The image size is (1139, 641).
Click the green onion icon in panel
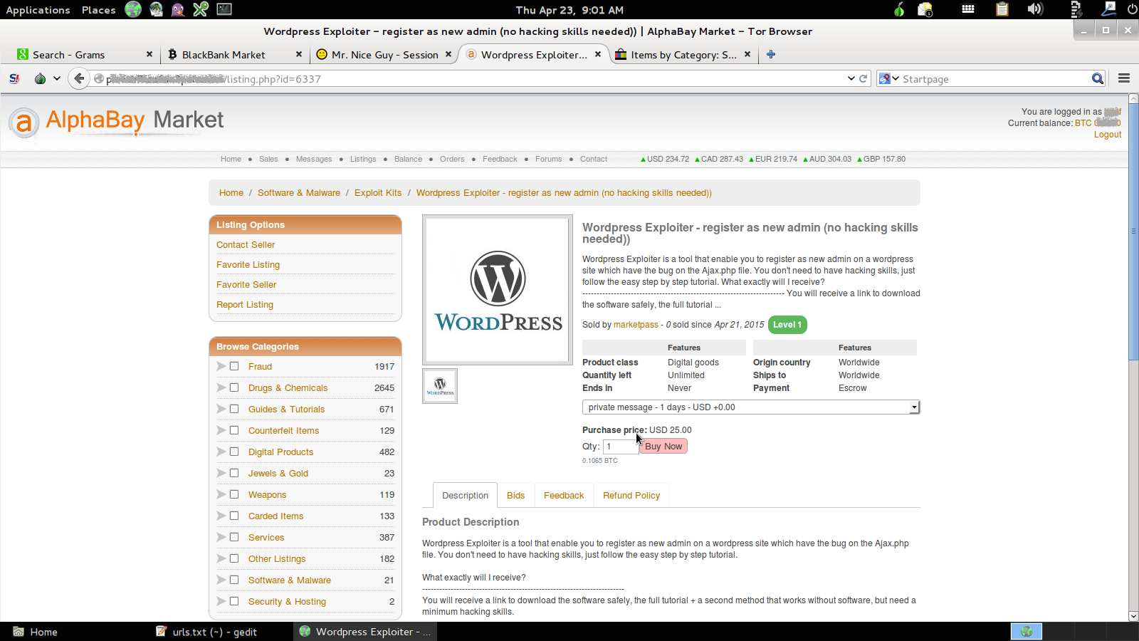(899, 9)
